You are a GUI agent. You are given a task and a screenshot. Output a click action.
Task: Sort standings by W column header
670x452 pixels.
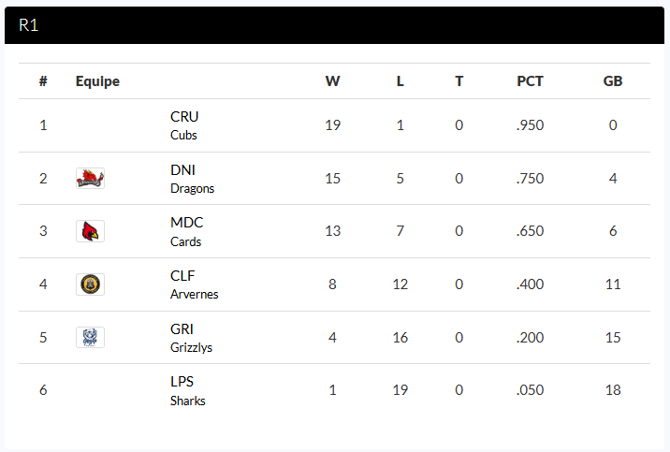pos(332,81)
